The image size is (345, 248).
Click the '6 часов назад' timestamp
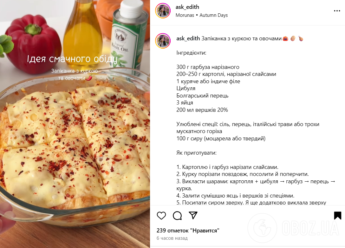(172, 238)
